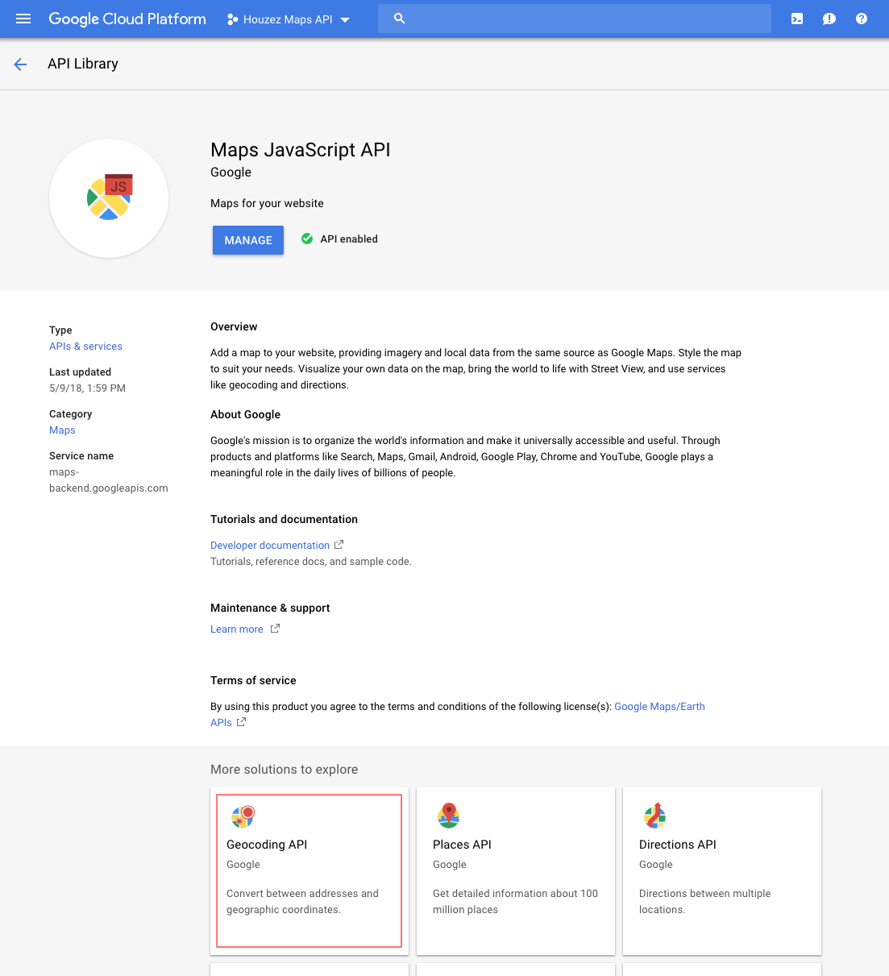889x976 pixels.
Task: Open the notifications alert icon
Action: 829,19
